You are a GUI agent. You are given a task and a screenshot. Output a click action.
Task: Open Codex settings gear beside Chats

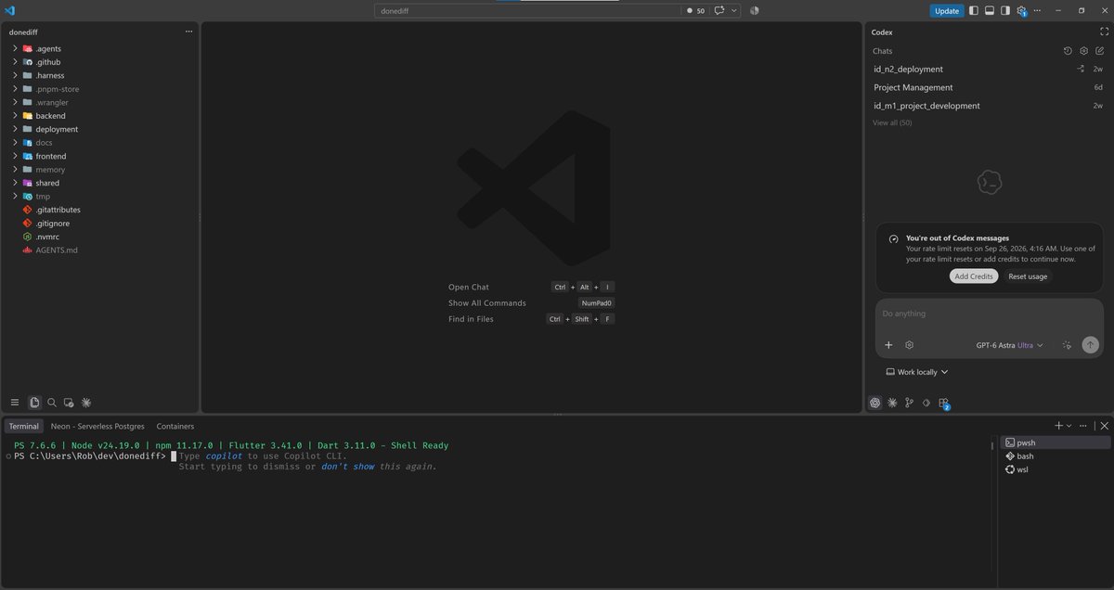coord(1083,51)
